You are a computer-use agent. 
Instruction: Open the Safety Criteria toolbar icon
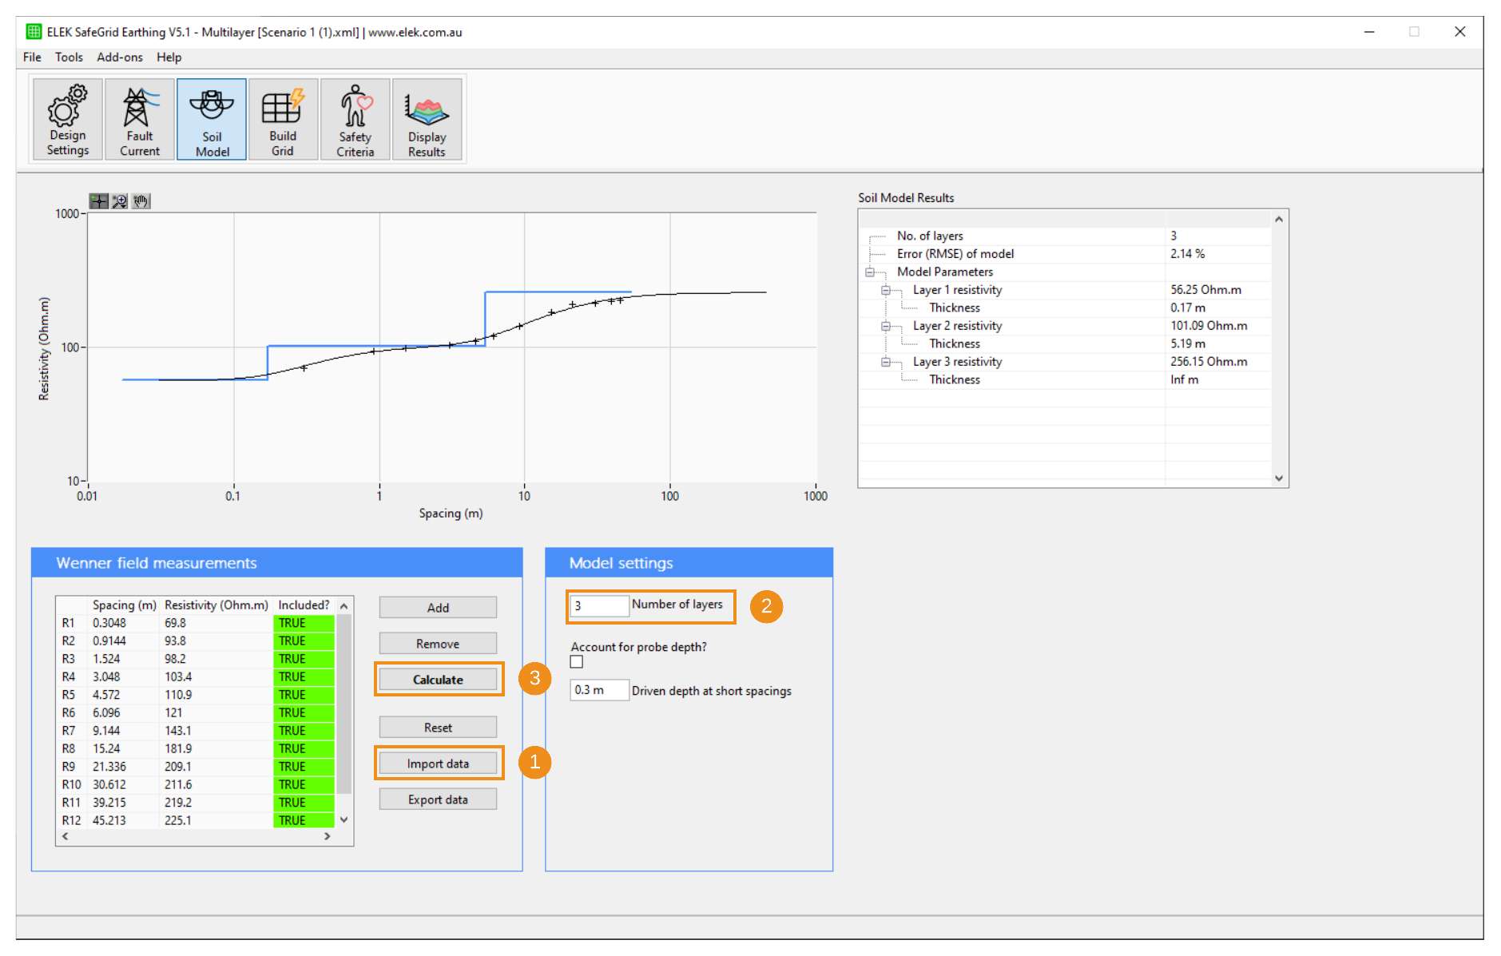[354, 118]
